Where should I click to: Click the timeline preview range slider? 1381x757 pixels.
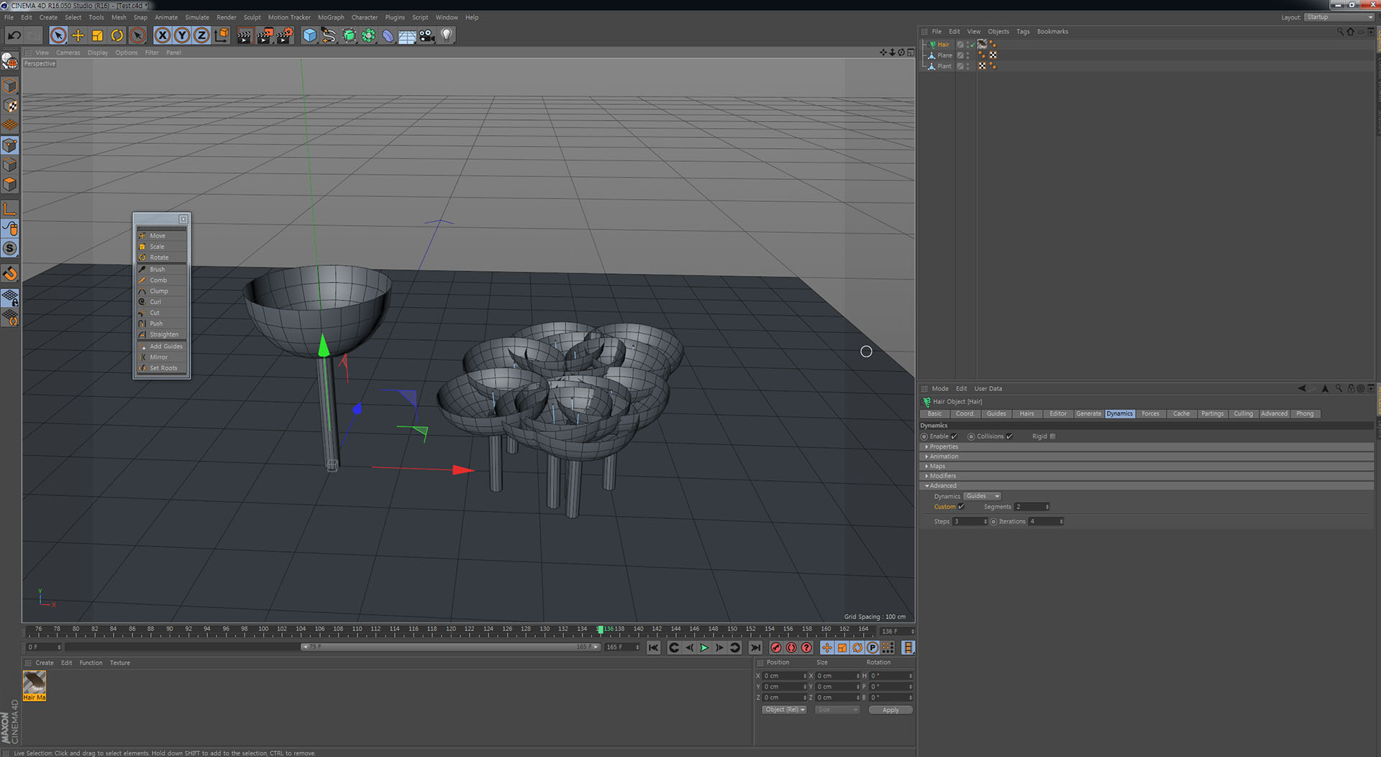click(x=450, y=647)
